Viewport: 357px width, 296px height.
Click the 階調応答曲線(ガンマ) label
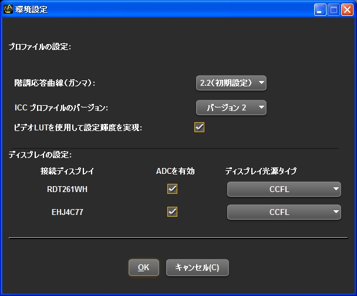(x=55, y=83)
